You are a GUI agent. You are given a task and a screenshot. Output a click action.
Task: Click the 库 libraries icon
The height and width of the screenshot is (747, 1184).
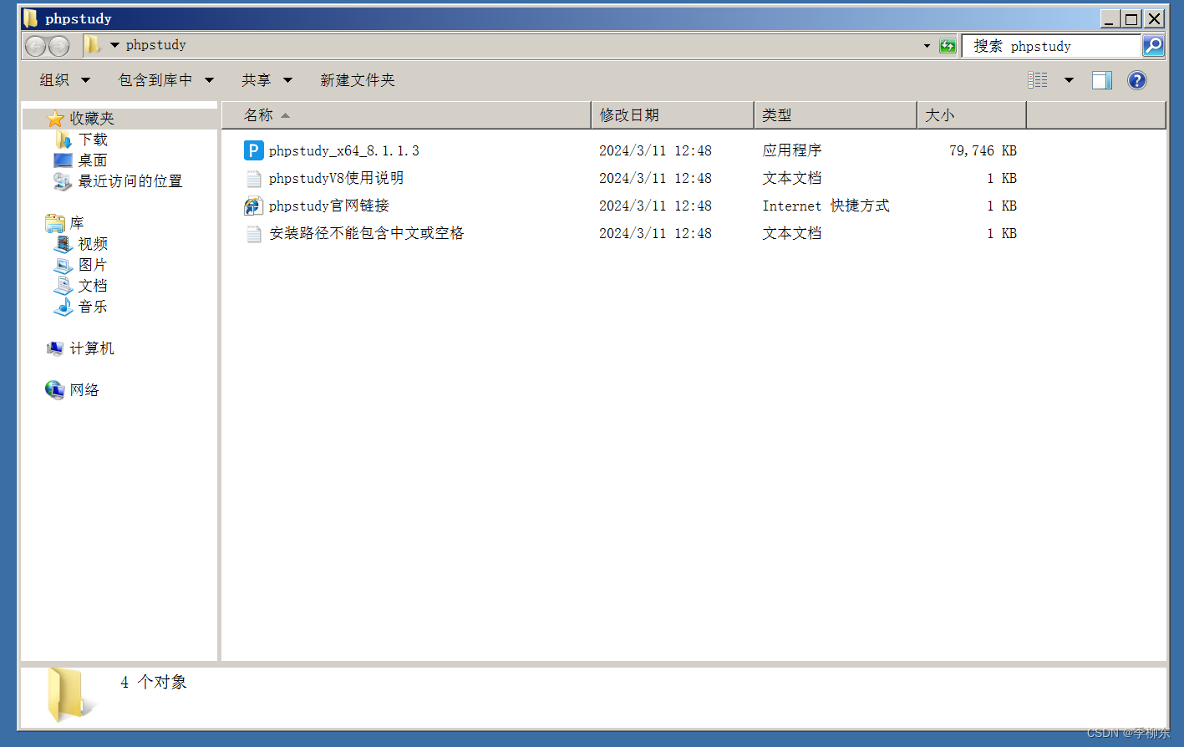55,223
